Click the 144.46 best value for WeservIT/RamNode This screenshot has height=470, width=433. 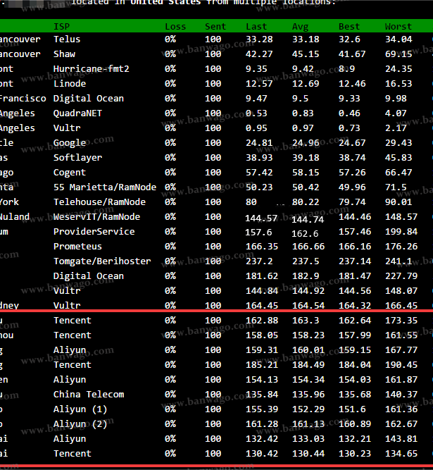tap(355, 217)
